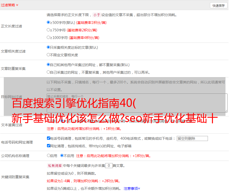Click the blocked domains textarea

click(x=137, y=103)
